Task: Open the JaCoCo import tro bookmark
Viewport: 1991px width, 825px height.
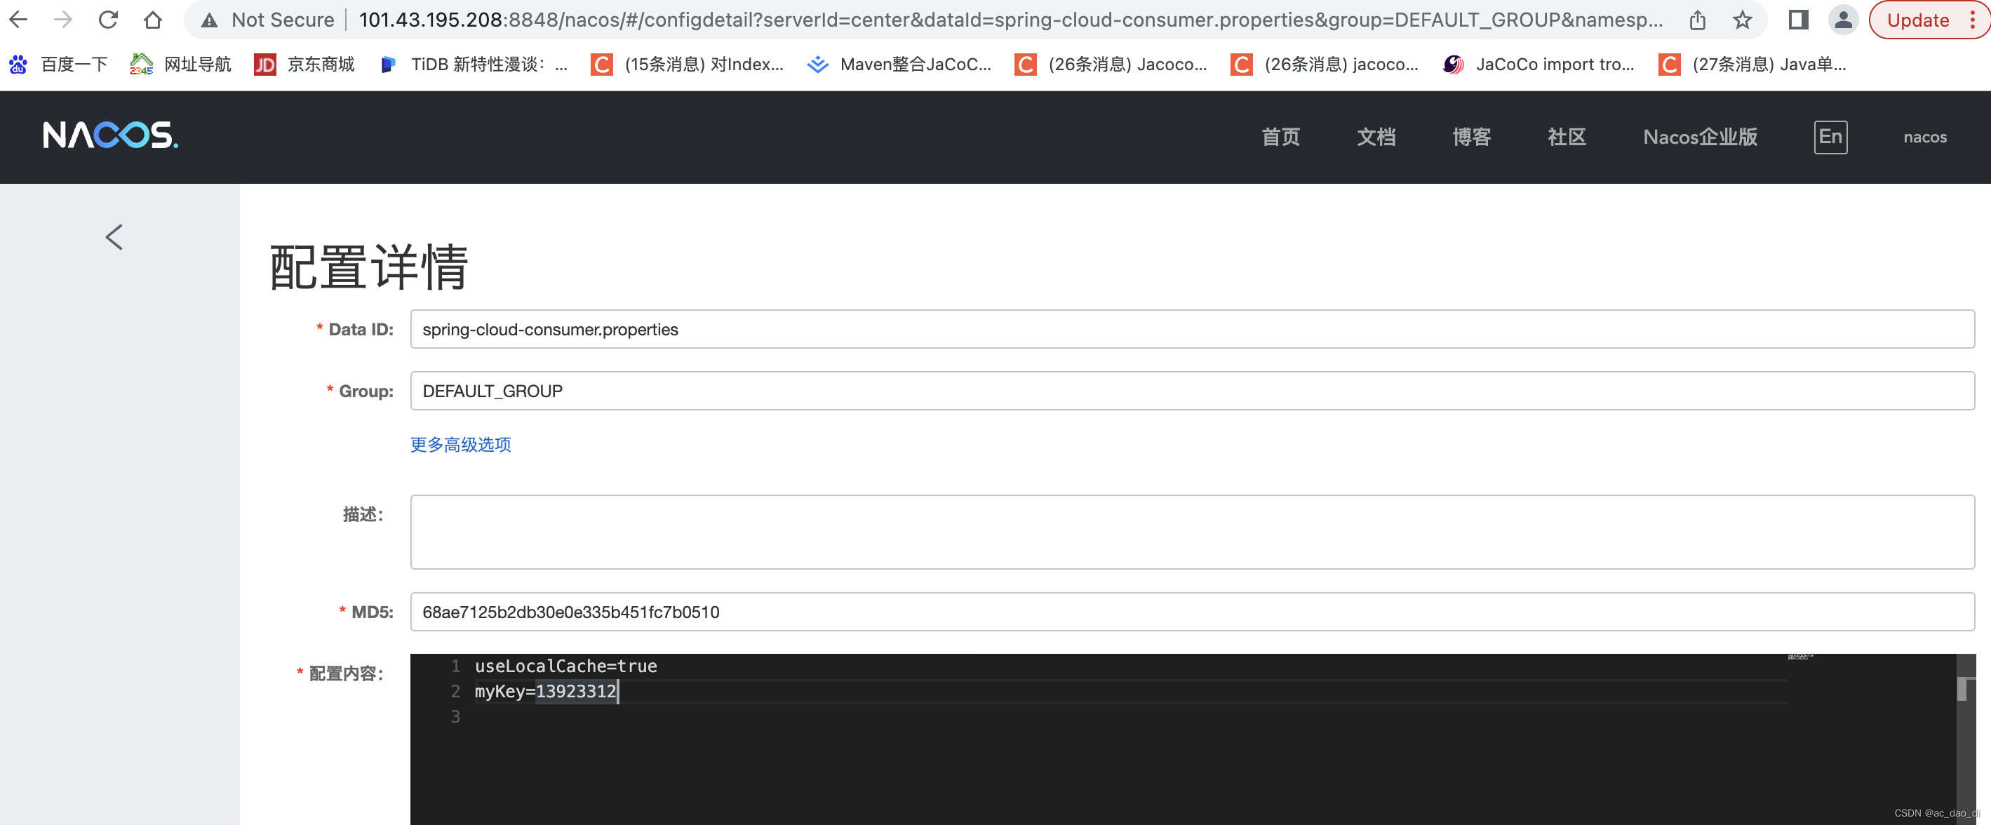Action: pos(1539,64)
